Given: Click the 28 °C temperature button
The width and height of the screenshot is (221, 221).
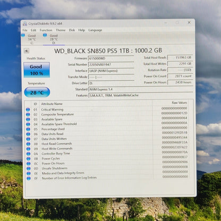Looking at the screenshot, I should tap(37, 92).
